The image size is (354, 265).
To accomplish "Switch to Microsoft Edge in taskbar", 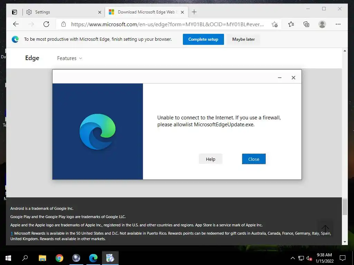I will (93, 258).
